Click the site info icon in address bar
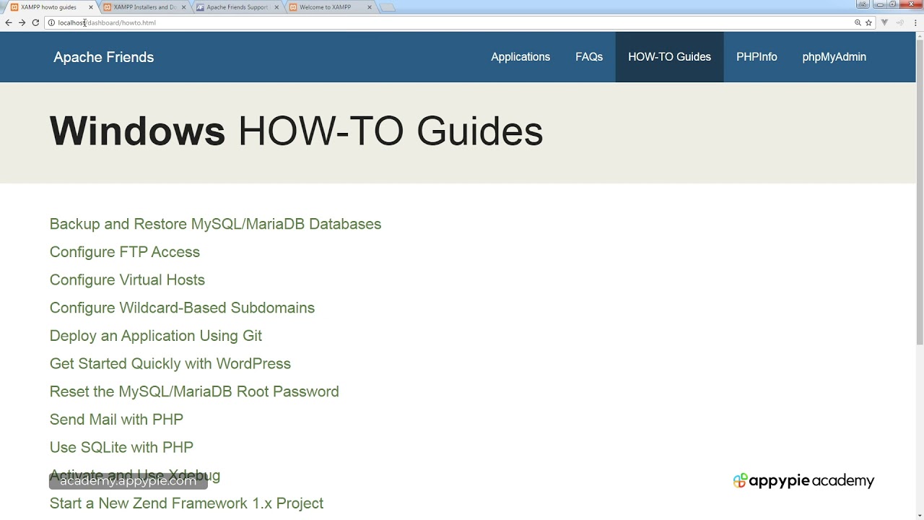This screenshot has height=520, width=924. (51, 22)
